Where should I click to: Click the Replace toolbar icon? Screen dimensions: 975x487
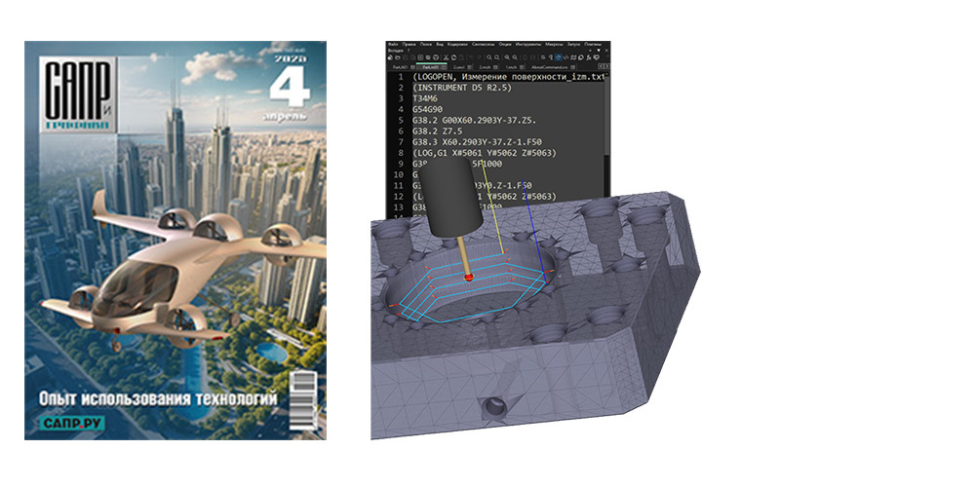tap(497, 57)
